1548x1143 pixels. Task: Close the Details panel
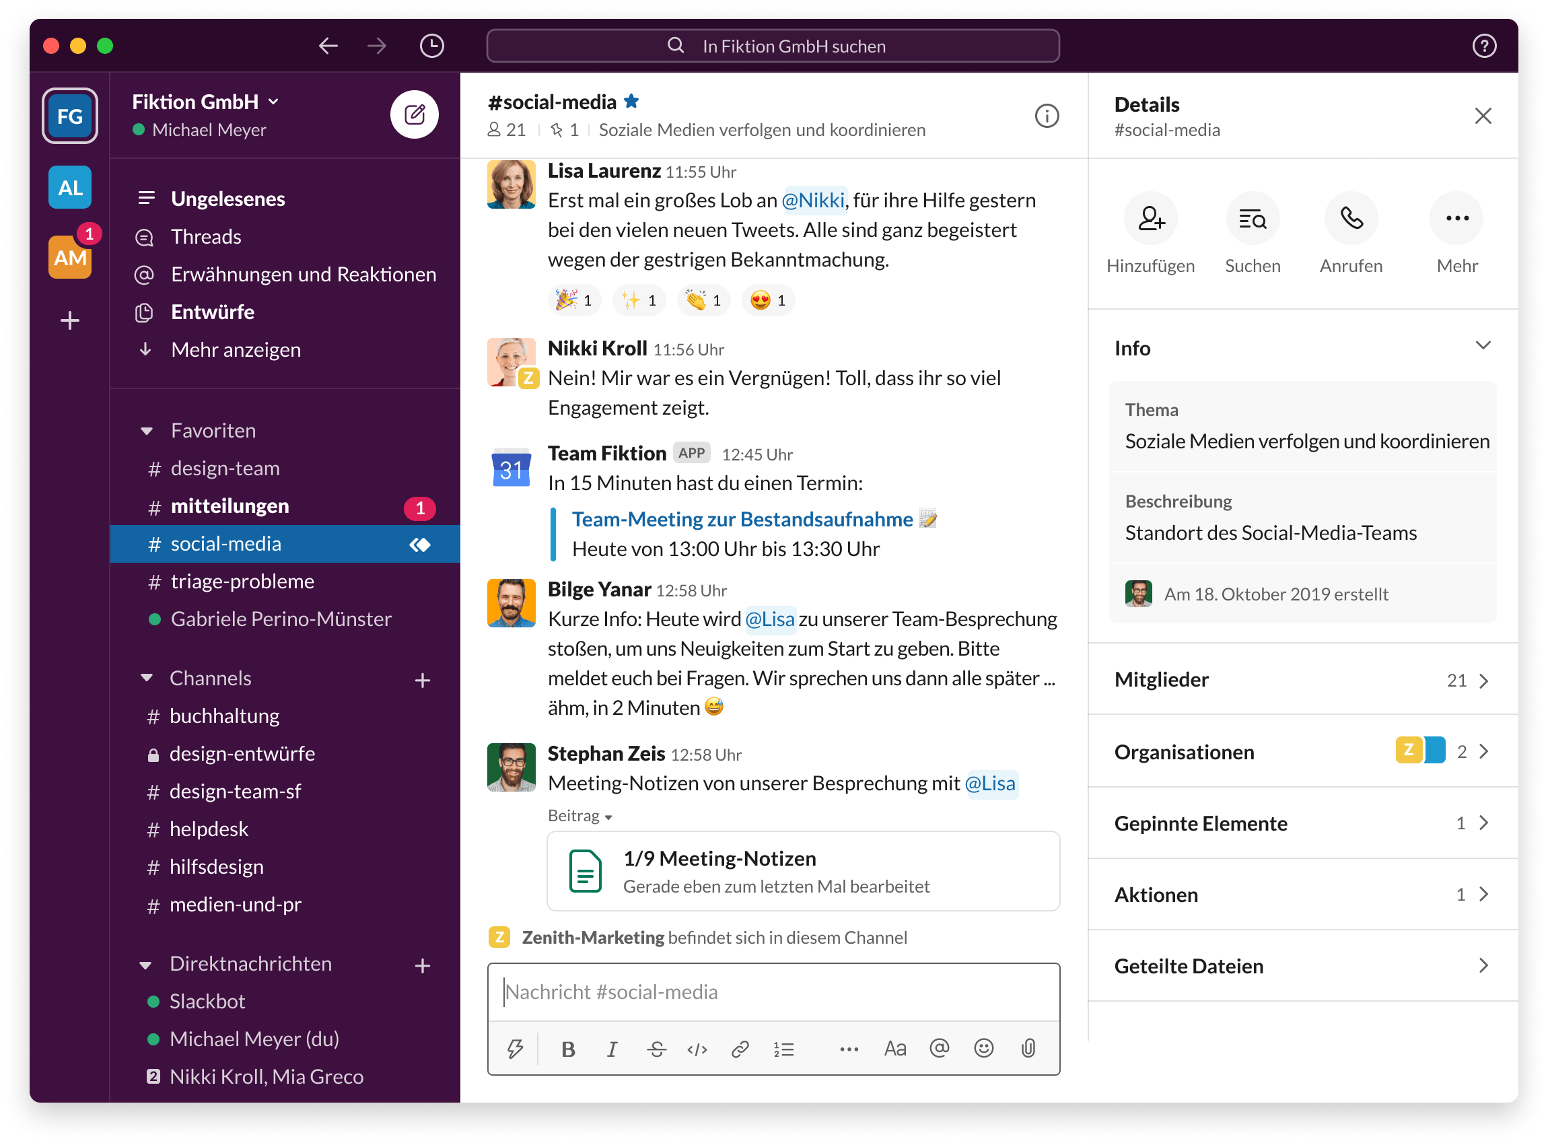[1482, 116]
